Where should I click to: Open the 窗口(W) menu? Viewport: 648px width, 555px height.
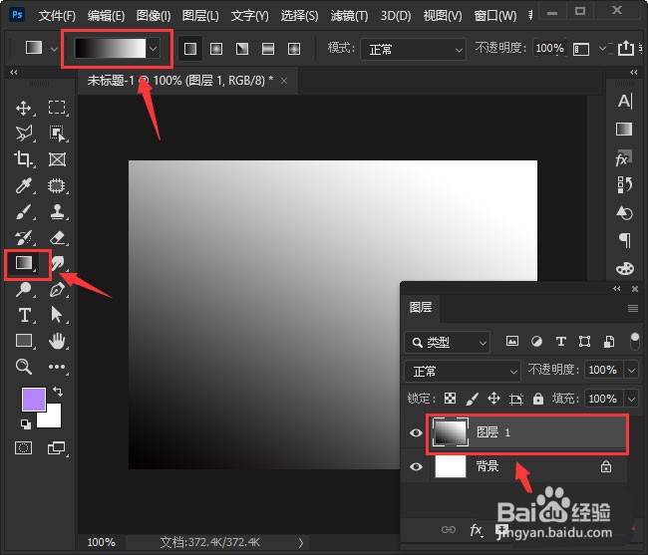[x=494, y=16]
